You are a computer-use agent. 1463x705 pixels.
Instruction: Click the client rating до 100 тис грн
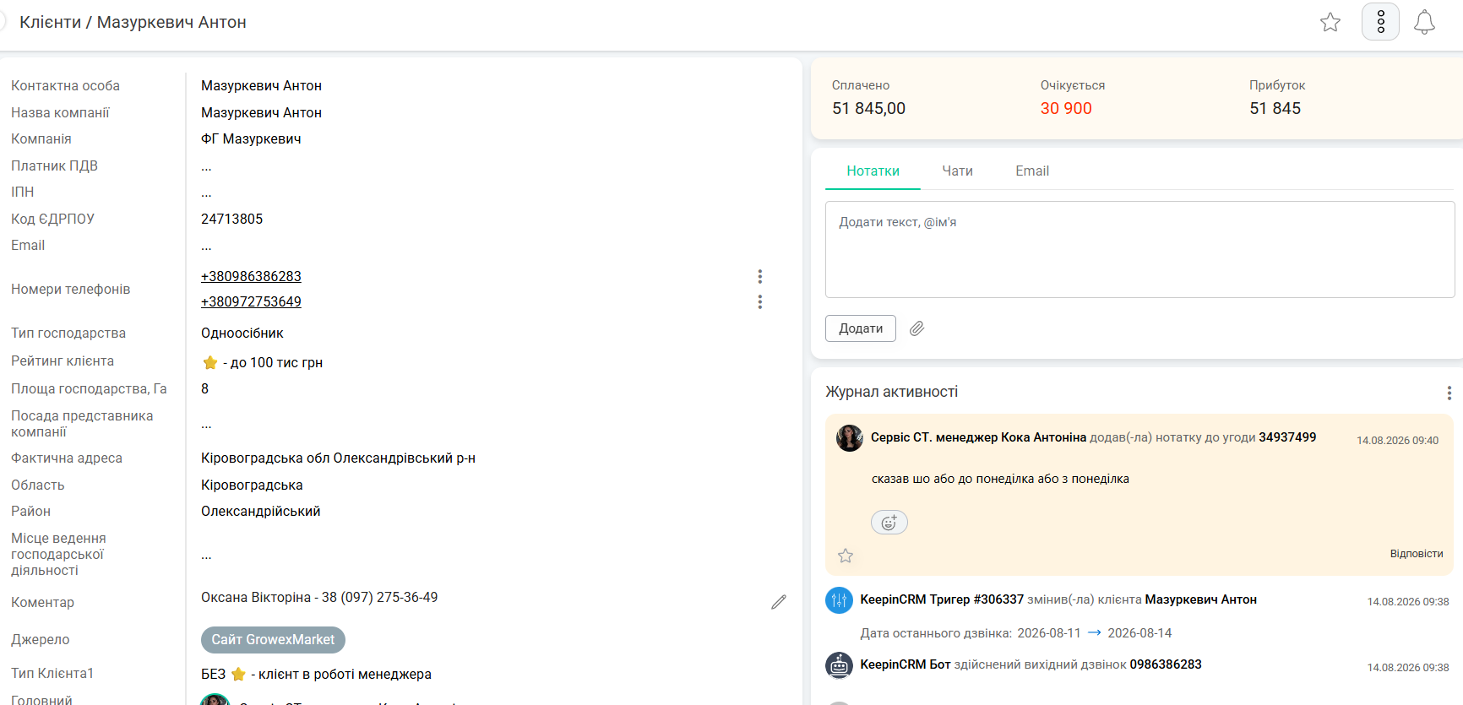pos(262,362)
